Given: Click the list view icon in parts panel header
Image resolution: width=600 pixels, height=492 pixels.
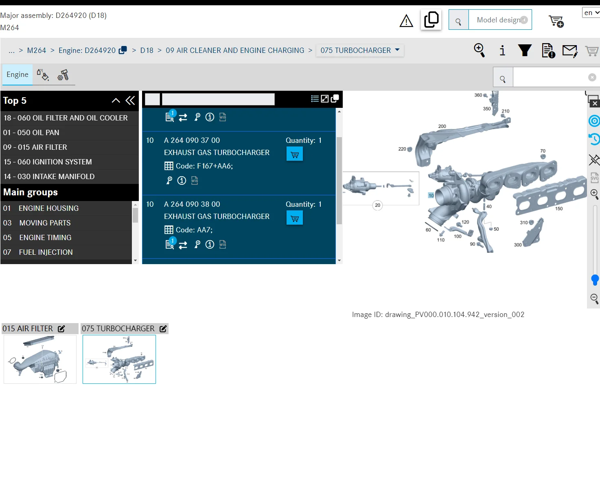Looking at the screenshot, I should [x=315, y=98].
